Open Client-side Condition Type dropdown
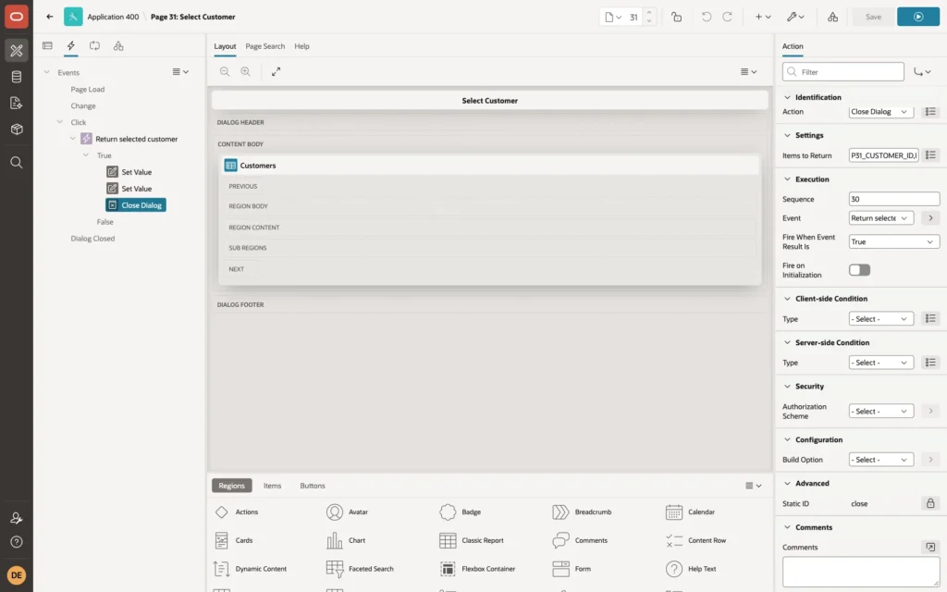 (x=880, y=318)
